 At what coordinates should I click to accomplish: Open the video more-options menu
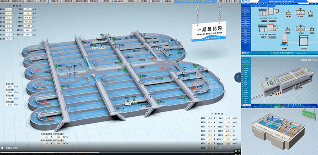[x=237, y=148]
